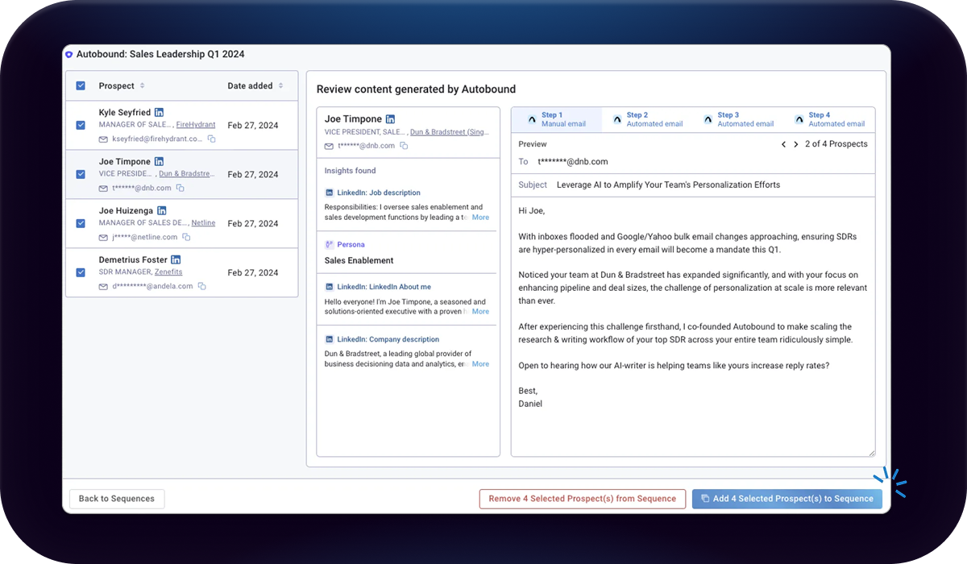Viewport: 967px width, 564px height.
Task: Click the email body resize handle
Action: [x=870, y=452]
